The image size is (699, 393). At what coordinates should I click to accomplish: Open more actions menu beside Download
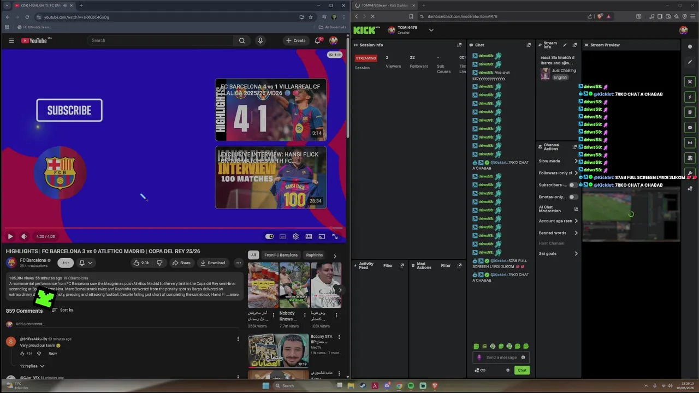coord(238,263)
